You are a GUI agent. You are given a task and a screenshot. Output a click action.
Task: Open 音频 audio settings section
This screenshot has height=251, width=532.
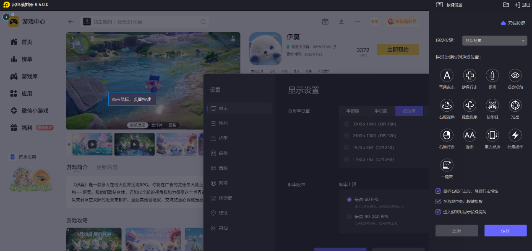click(x=240, y=168)
